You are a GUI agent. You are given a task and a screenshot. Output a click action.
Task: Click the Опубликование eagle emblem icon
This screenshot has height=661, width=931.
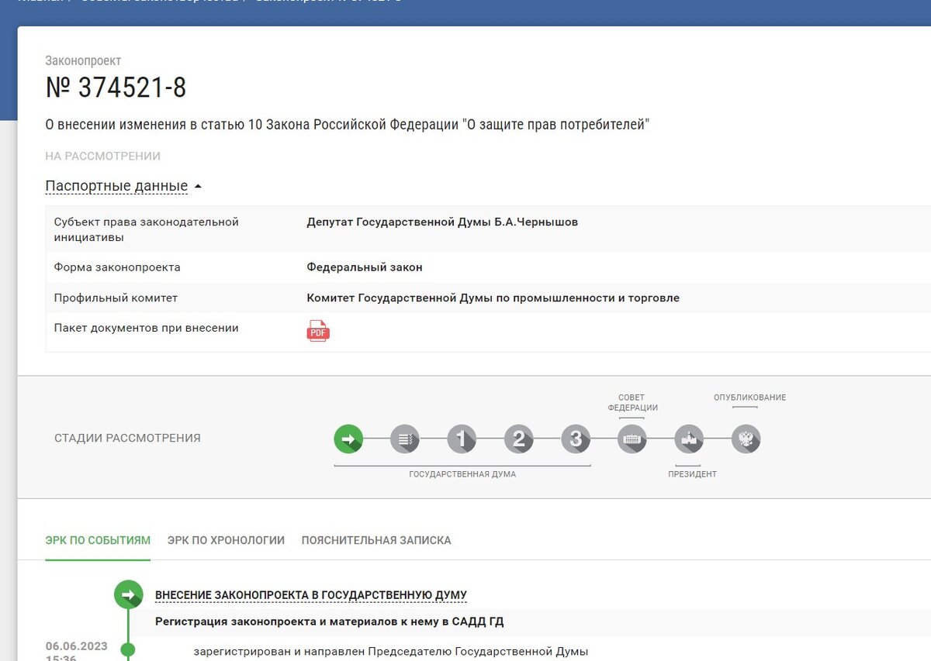click(x=746, y=439)
